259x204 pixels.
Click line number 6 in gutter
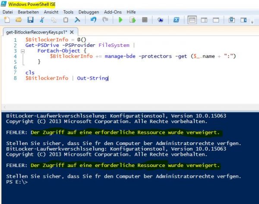click(x=15, y=67)
